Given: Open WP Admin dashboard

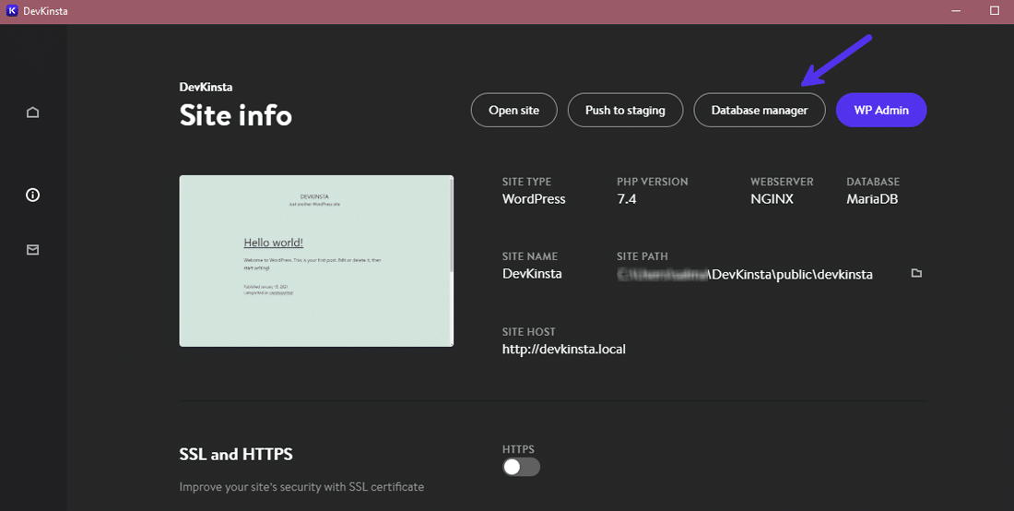Looking at the screenshot, I should point(880,110).
